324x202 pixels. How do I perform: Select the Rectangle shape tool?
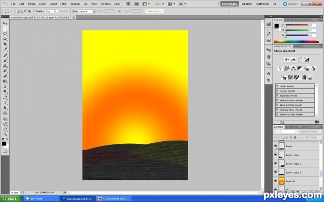click(5, 113)
